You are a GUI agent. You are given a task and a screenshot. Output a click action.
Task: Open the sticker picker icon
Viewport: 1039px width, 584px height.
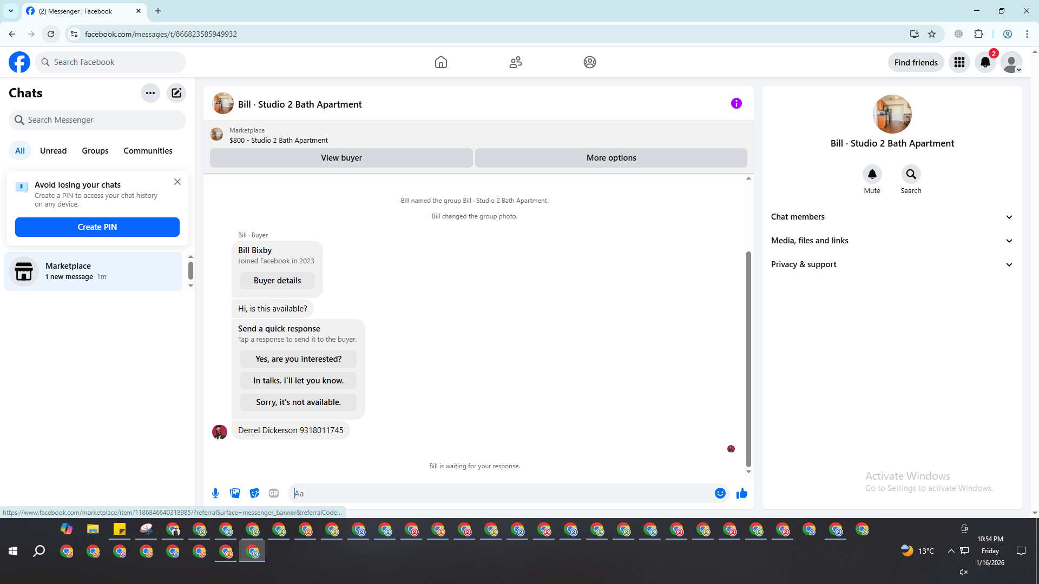pyautogui.click(x=254, y=493)
